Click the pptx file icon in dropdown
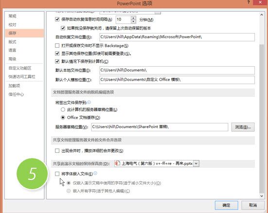The image size is (268, 213). 117,163
